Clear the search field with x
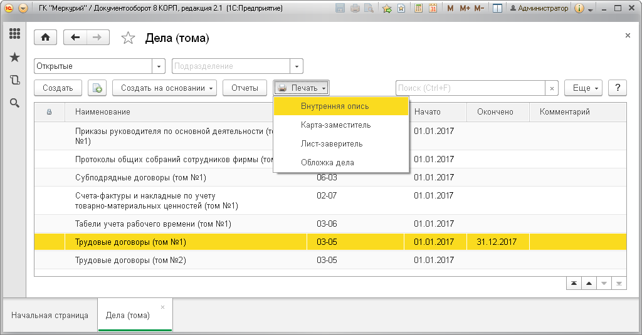Screen dimensions: 642x335 coord(552,88)
